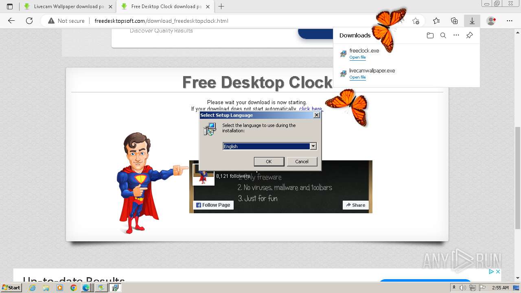Open the Edge tab actions menu icon
Screen dimensions: 521x293
[10, 7]
